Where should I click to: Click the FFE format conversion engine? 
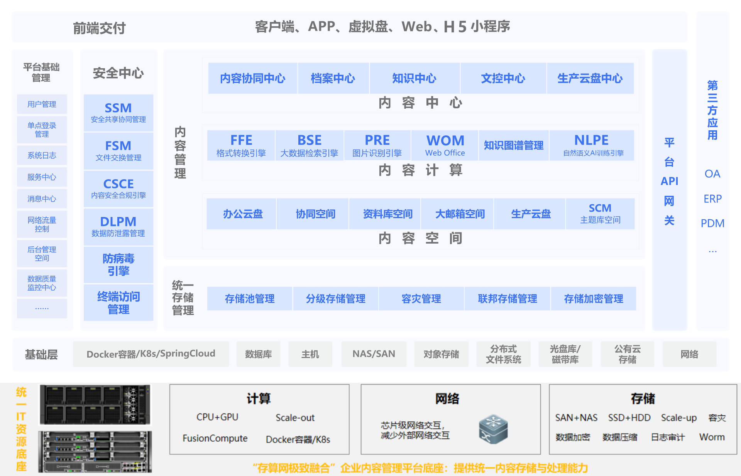coord(241,145)
